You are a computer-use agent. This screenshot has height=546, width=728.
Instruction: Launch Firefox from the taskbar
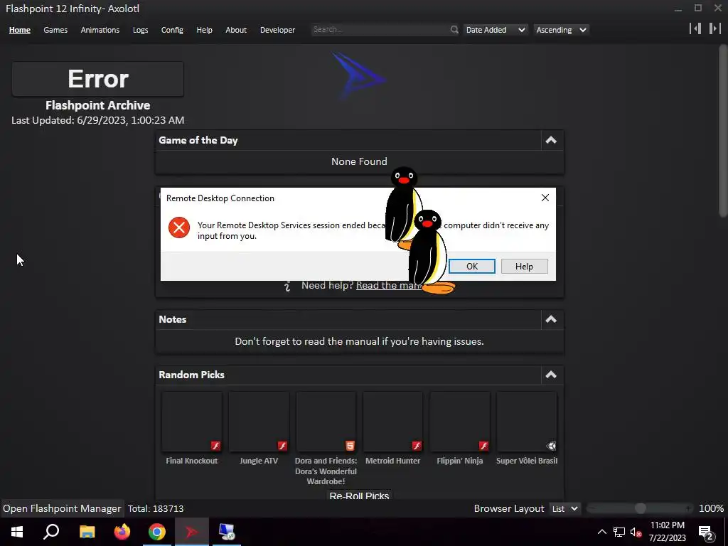tap(122, 532)
